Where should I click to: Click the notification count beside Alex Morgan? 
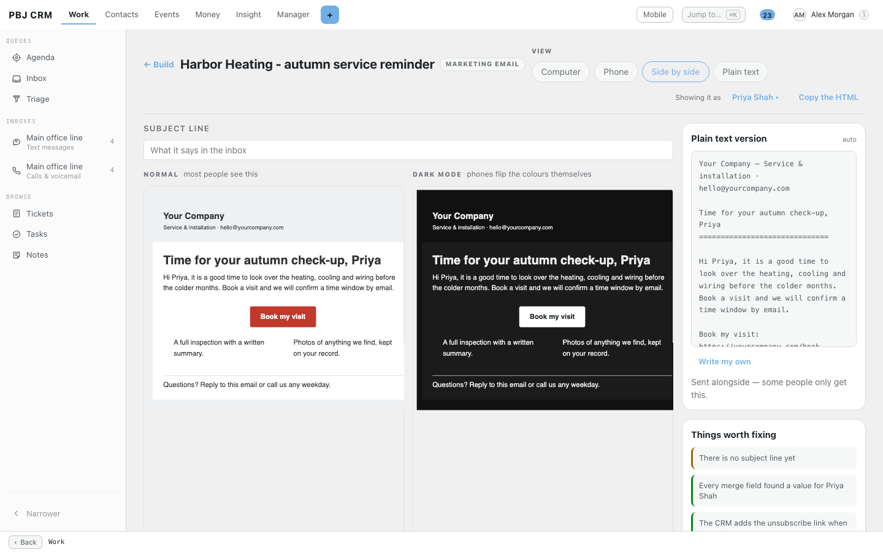click(x=864, y=15)
